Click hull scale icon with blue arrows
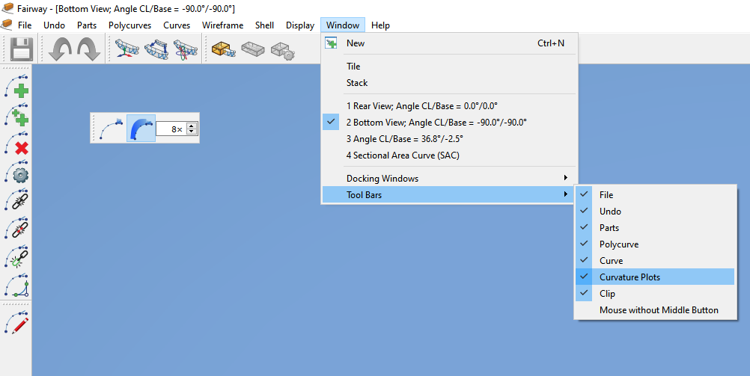The image size is (750, 376). 156,49
